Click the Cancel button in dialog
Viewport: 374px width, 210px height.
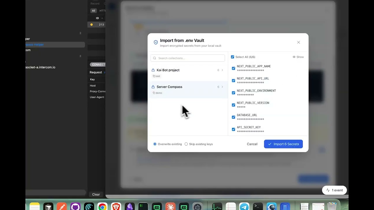coord(252,144)
